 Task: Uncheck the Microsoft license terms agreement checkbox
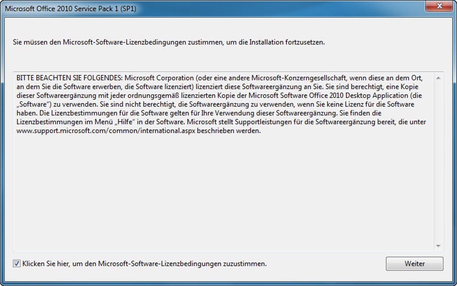coord(17,264)
